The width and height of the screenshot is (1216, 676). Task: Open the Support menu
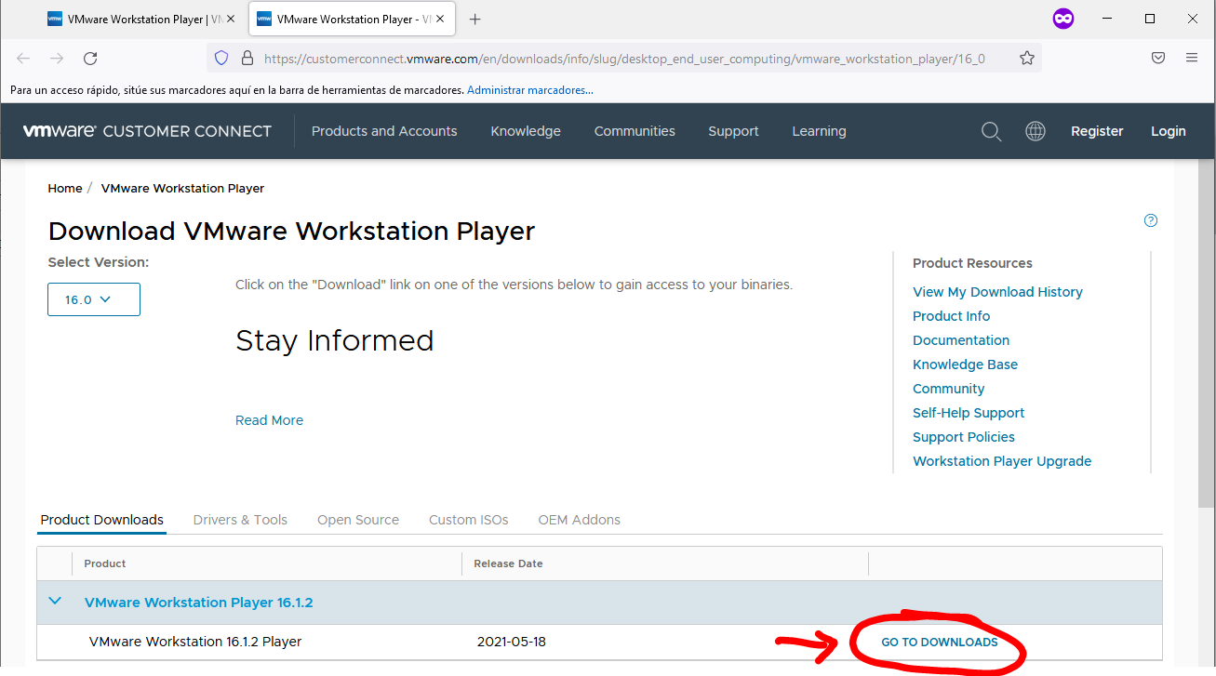point(733,131)
